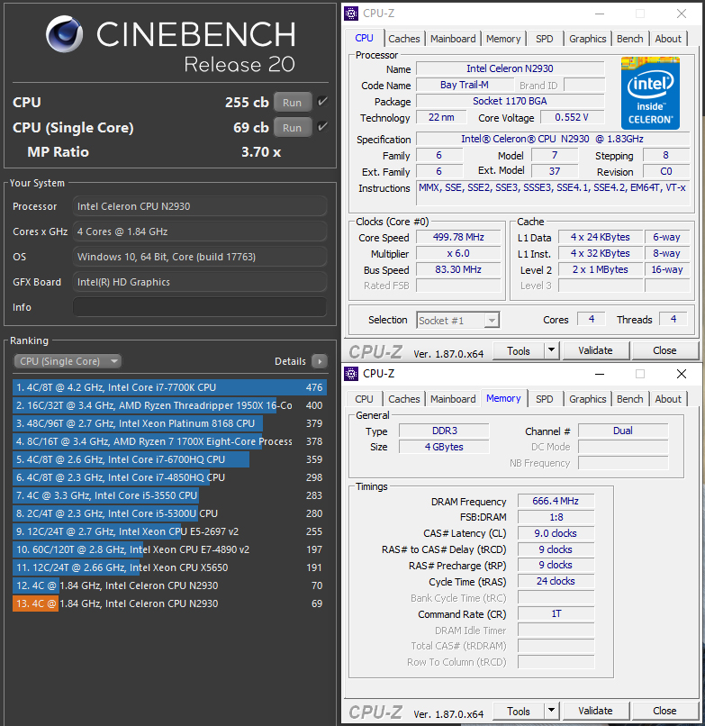Switch to Mainboard tab in top CPU-Z

(453, 39)
